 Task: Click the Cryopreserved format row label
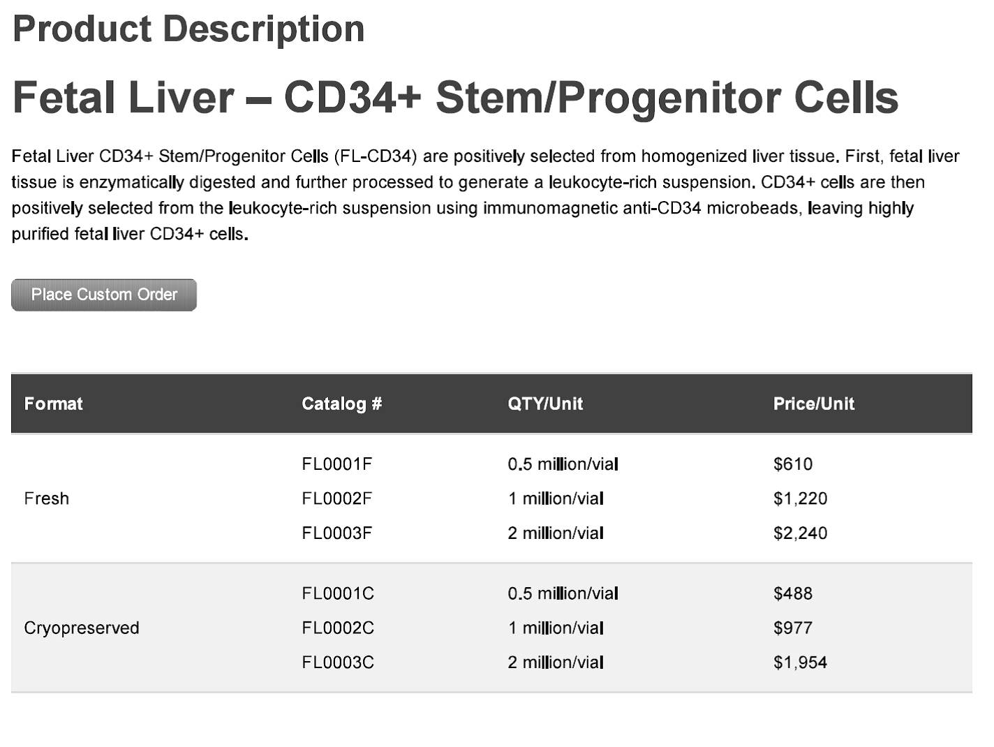[x=82, y=628]
